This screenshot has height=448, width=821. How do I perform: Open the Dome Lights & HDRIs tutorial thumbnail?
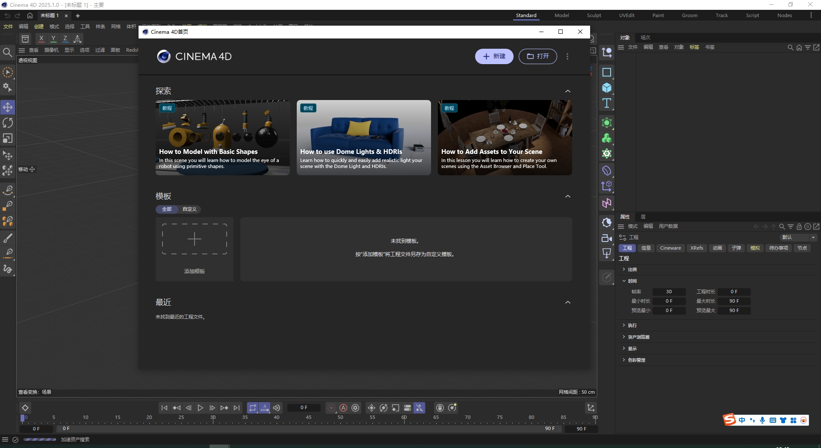363,137
